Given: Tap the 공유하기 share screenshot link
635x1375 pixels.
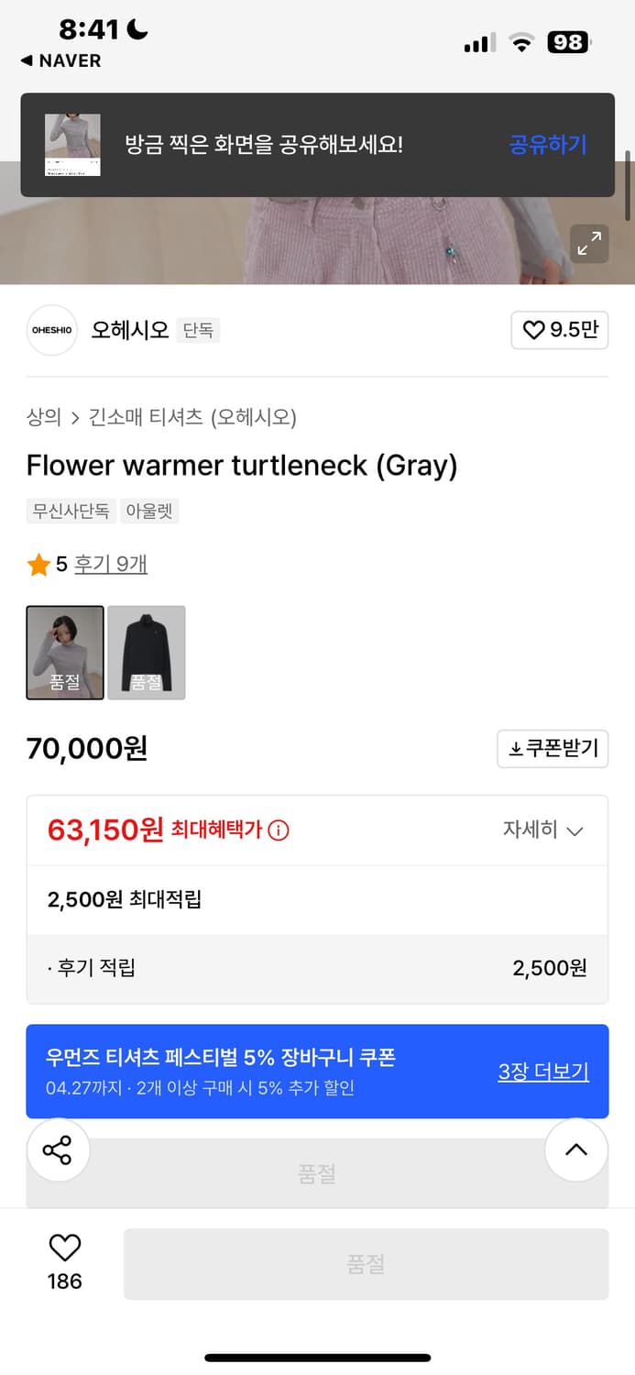Looking at the screenshot, I should coord(547,145).
